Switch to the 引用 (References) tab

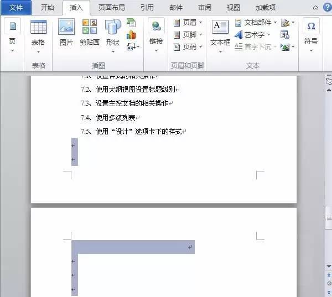click(x=147, y=8)
